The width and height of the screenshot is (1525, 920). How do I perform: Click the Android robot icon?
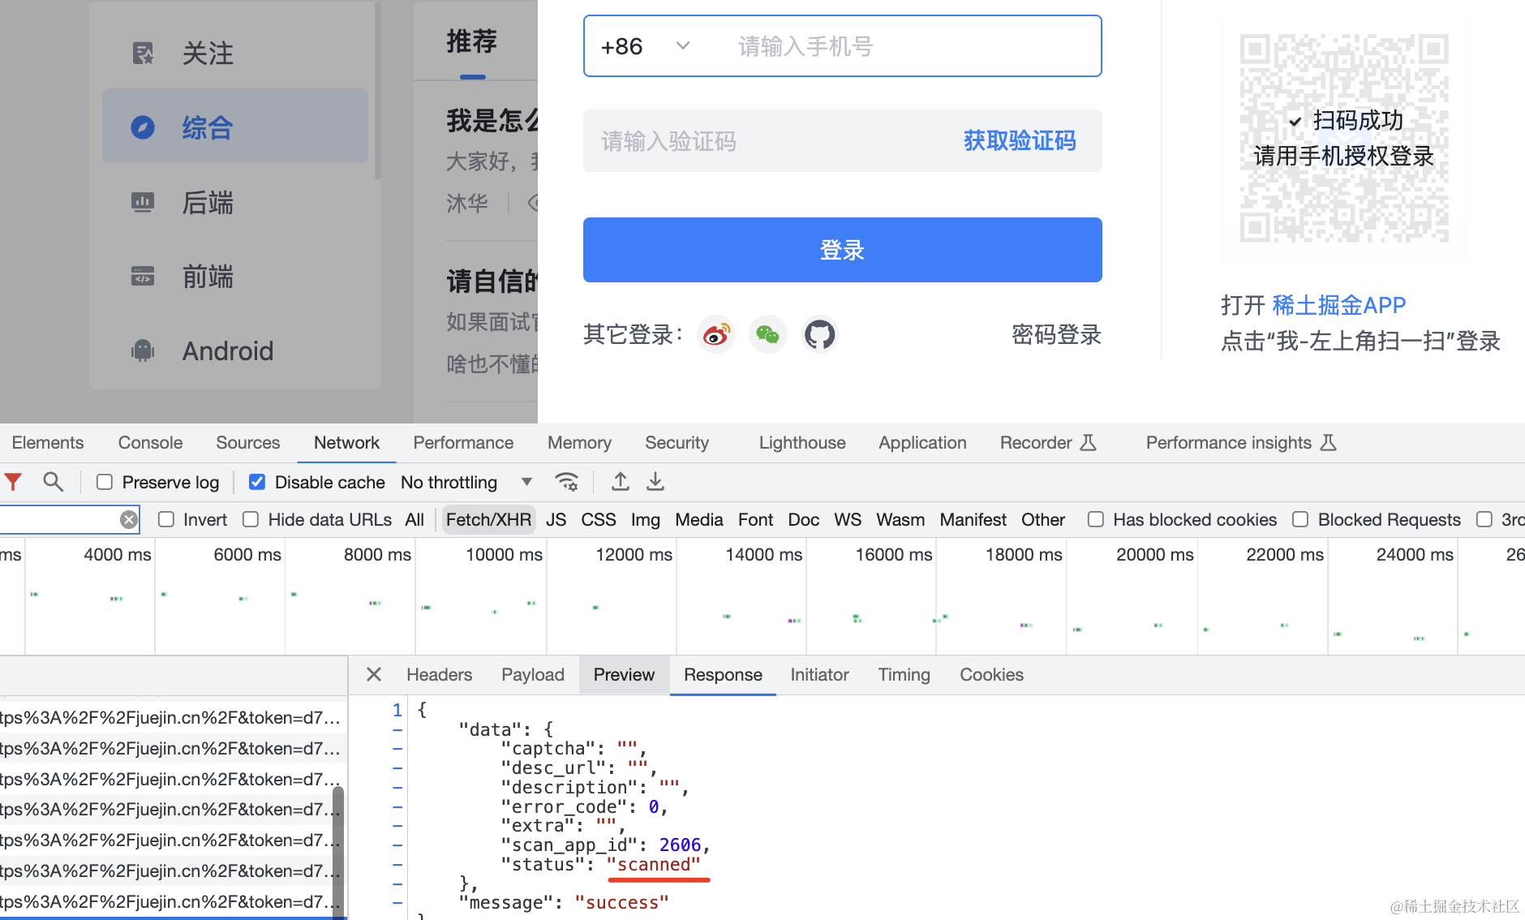point(143,350)
